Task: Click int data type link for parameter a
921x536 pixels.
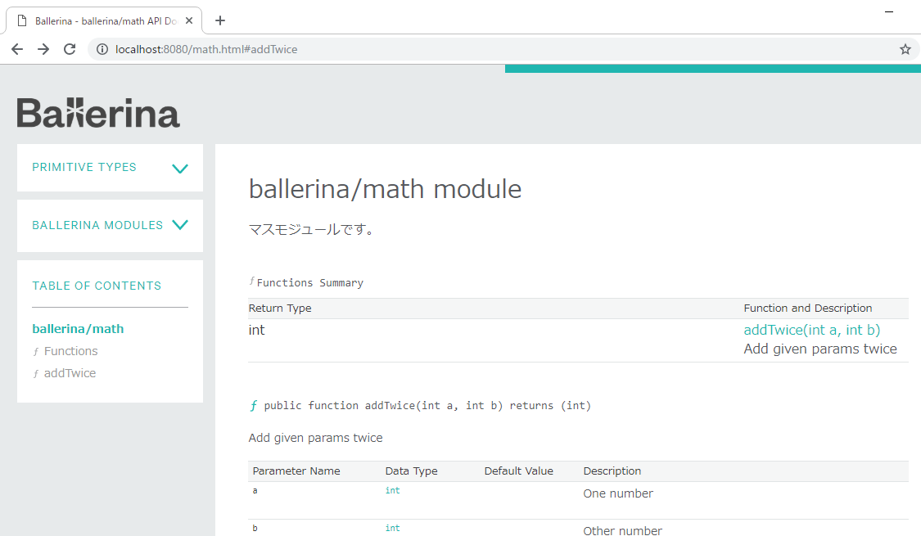Action: [x=392, y=491]
